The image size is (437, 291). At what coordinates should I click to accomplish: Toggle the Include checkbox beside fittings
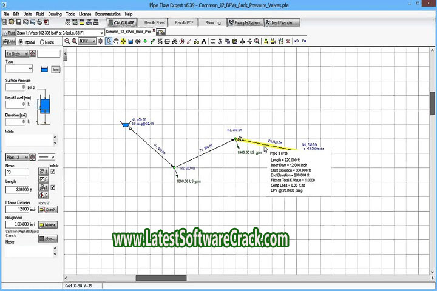click(x=53, y=171)
